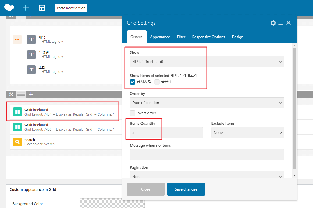Click the Background Color swatch
Image resolution: width=313 pixels, height=208 pixels.
tap(112, 203)
